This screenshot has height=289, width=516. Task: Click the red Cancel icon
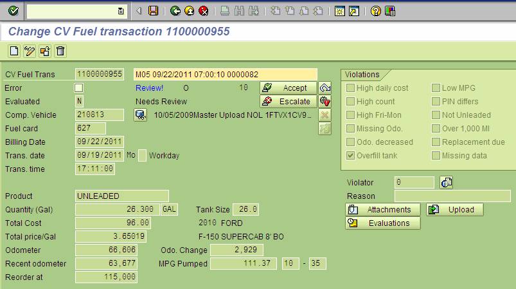click(x=204, y=11)
